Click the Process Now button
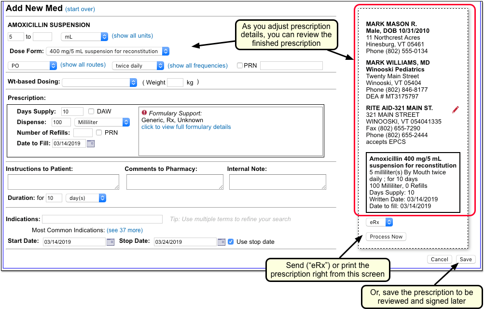The width and height of the screenshot is (485, 309). tap(386, 237)
